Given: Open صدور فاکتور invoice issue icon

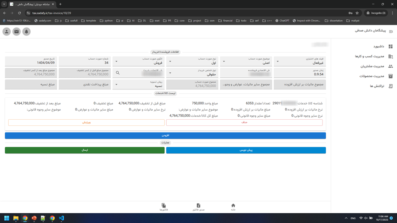Looking at the screenshot, I should tap(198, 207).
